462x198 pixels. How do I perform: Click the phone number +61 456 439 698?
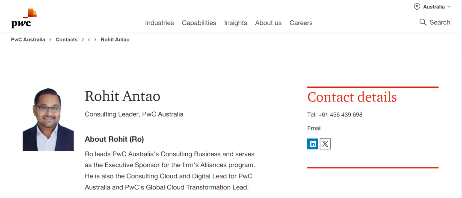pos(340,115)
